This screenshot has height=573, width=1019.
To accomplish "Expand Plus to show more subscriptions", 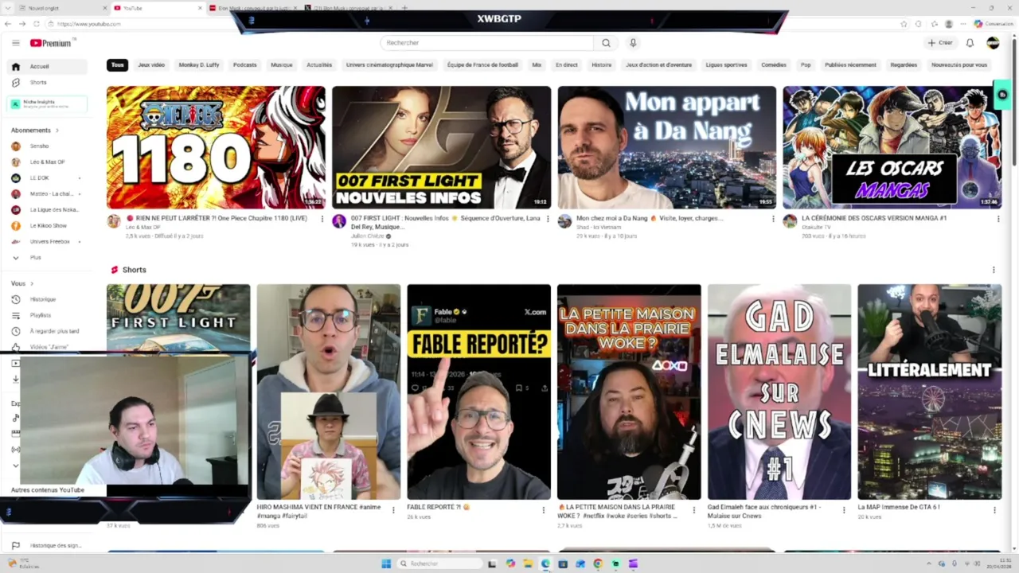I will tap(48, 258).
